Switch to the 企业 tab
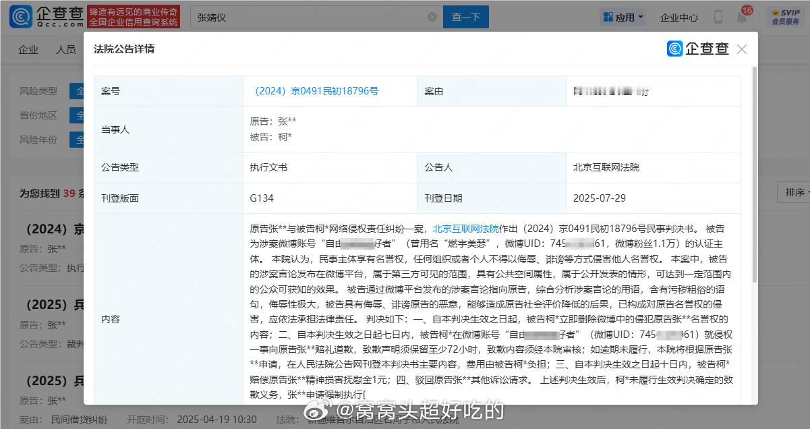This screenshot has height=429, width=810. pos(28,49)
